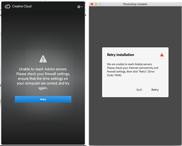Expand the arrow beside the gear icon
The width and height of the screenshot is (182, 146).
click(82, 7)
